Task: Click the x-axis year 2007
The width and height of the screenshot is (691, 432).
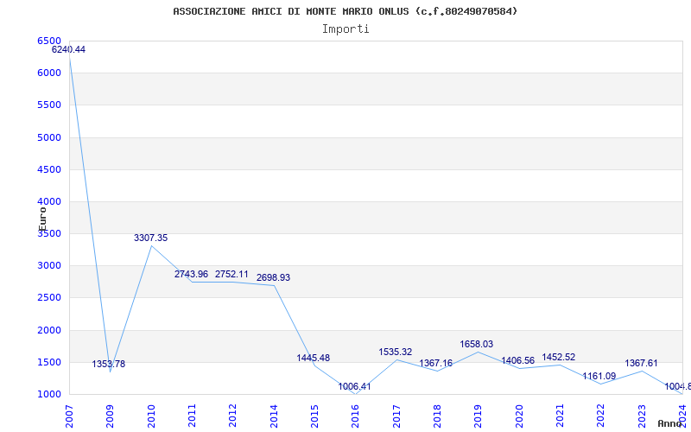Action: coord(69,416)
